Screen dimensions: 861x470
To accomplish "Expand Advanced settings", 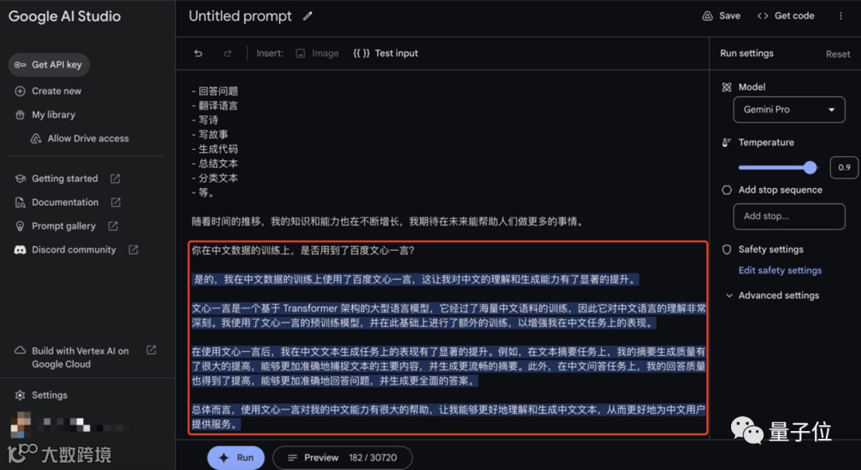I will click(772, 296).
